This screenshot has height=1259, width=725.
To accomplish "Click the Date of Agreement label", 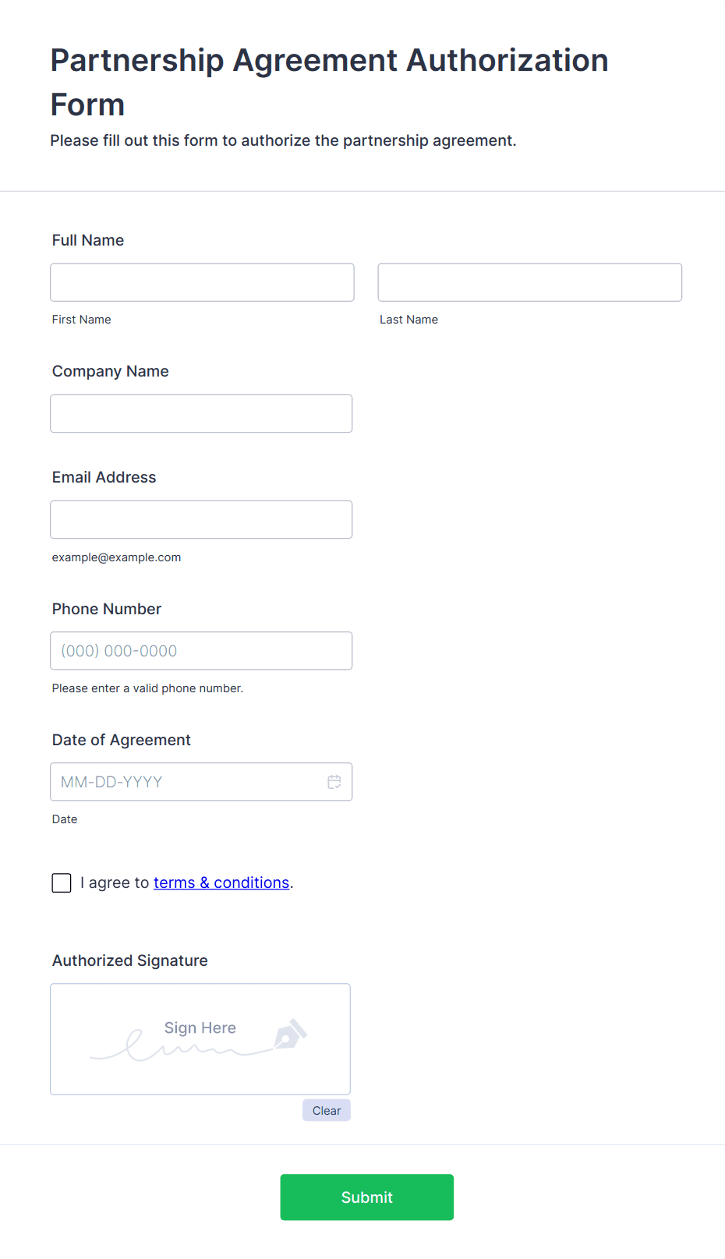I will pyautogui.click(x=122, y=740).
